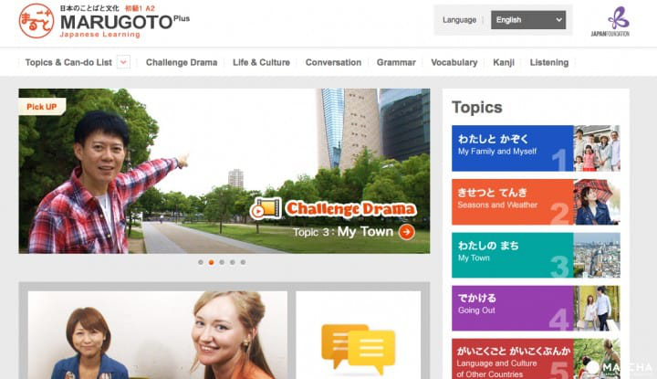
Task: Open the Challenge Drama menu item
Action: pos(181,62)
